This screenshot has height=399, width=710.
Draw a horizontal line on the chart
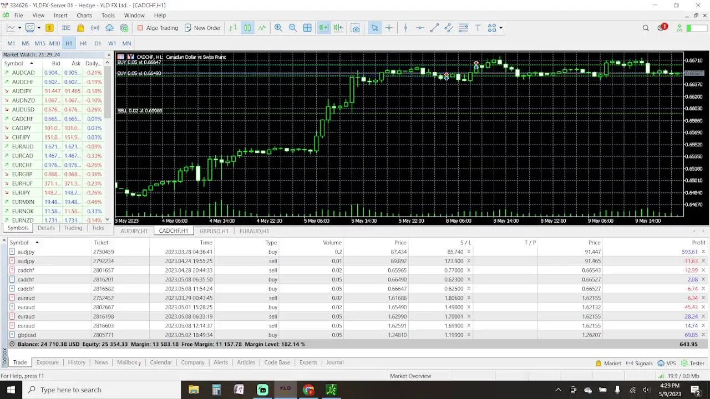click(x=420, y=28)
